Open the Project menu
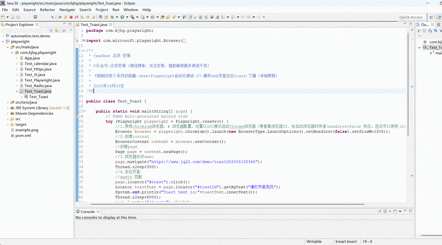The height and width of the screenshot is (245, 442). pyautogui.click(x=102, y=10)
